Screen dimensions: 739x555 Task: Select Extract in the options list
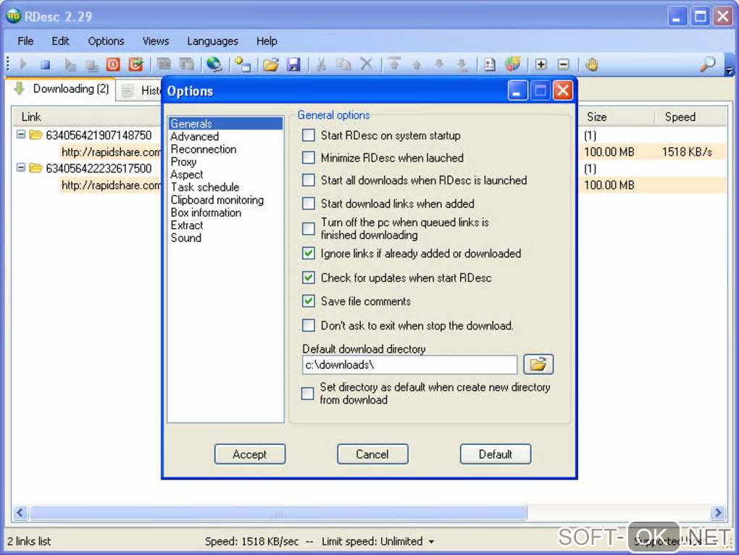click(187, 225)
